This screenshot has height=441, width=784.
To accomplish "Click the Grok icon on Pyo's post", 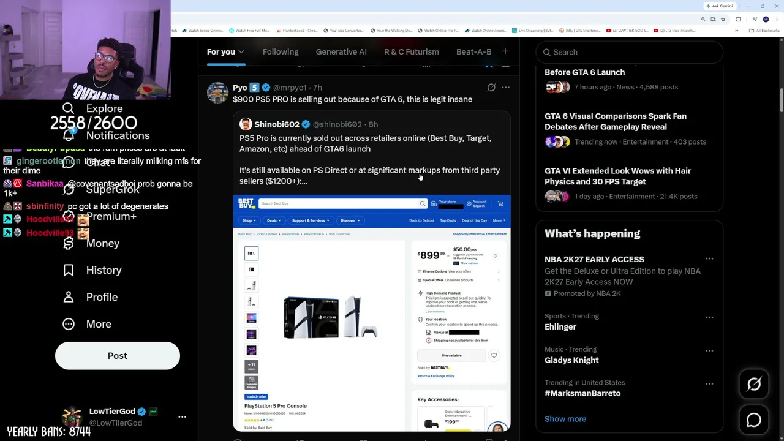I will pos(491,88).
